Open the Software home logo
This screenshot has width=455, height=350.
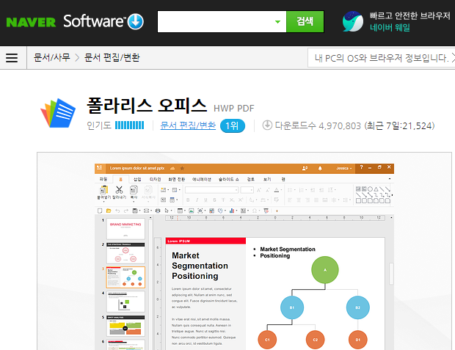tap(95, 21)
